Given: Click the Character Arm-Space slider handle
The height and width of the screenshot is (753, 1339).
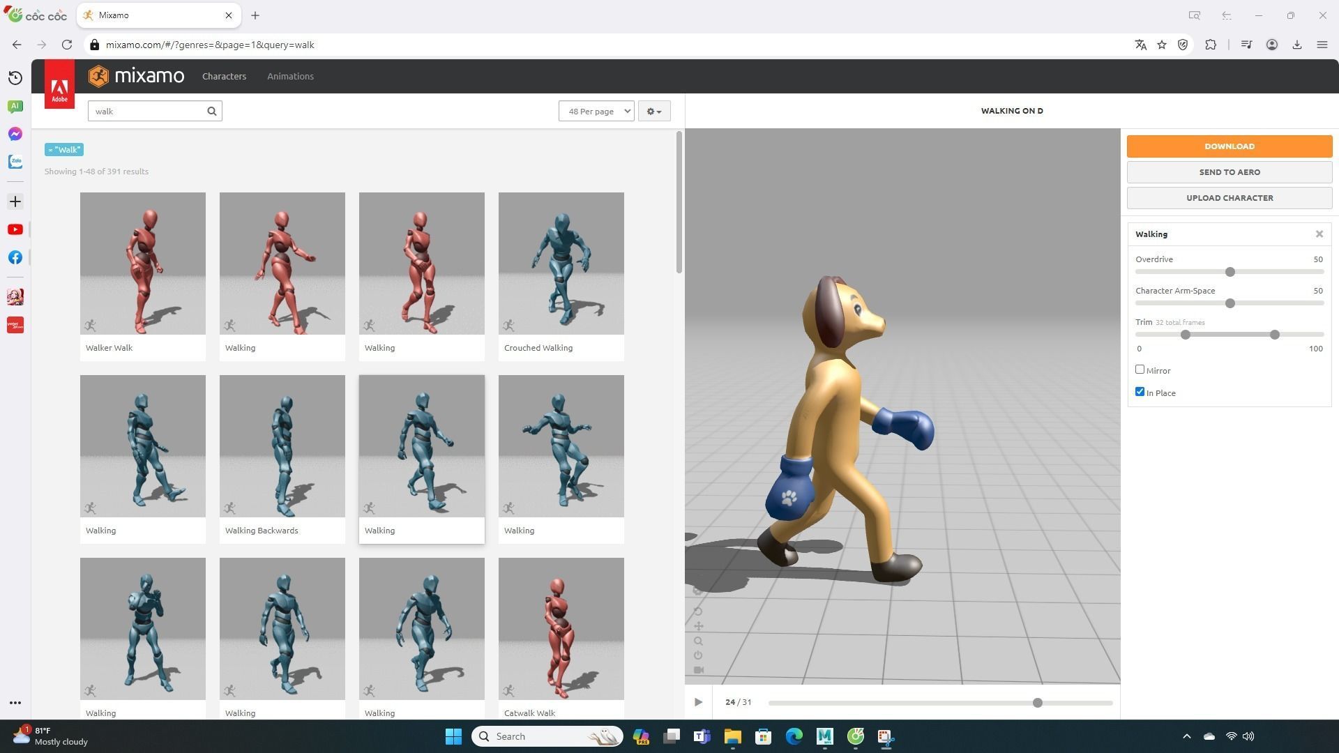Looking at the screenshot, I should [x=1230, y=303].
